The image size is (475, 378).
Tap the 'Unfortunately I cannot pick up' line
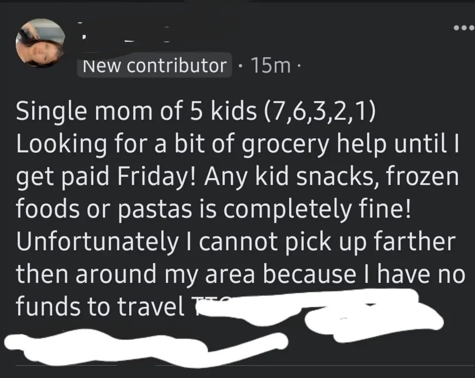236,242
